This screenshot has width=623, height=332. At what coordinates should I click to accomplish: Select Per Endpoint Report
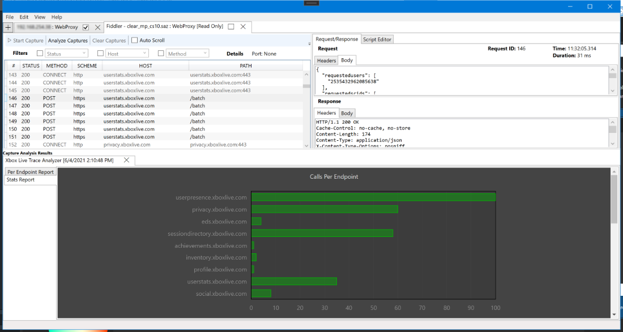pos(30,172)
